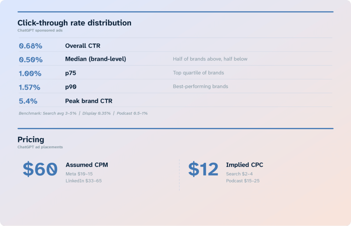The width and height of the screenshot is (351, 226).
Task: Select the 'Peak brand CTR' label
Action: 89,101
